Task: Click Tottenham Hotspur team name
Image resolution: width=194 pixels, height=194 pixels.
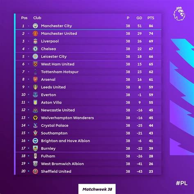Action: pos(60,72)
